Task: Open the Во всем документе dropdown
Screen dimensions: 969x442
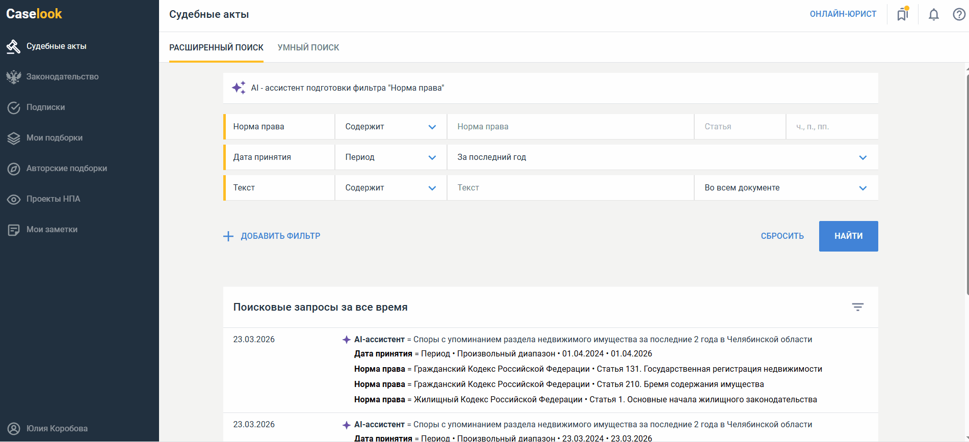Action: (x=785, y=188)
